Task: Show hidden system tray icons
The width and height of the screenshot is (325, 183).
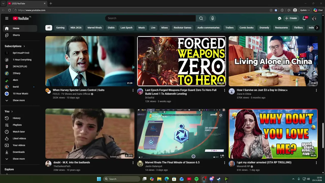Action: pyautogui.click(x=293, y=179)
